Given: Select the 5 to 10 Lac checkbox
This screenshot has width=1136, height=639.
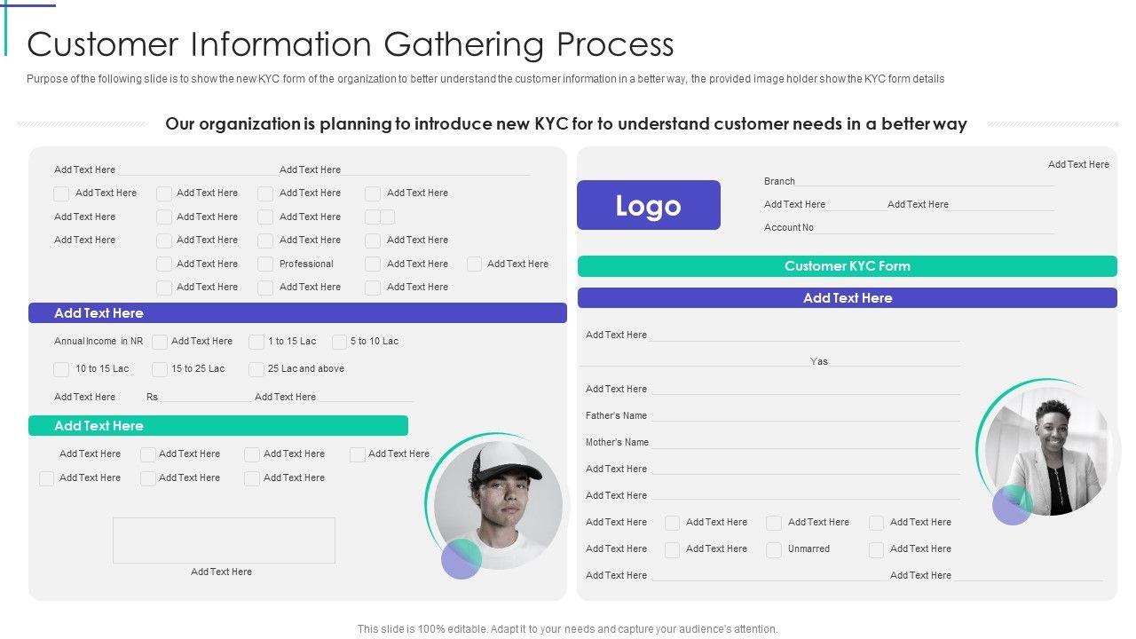Looking at the screenshot, I should click(339, 342).
